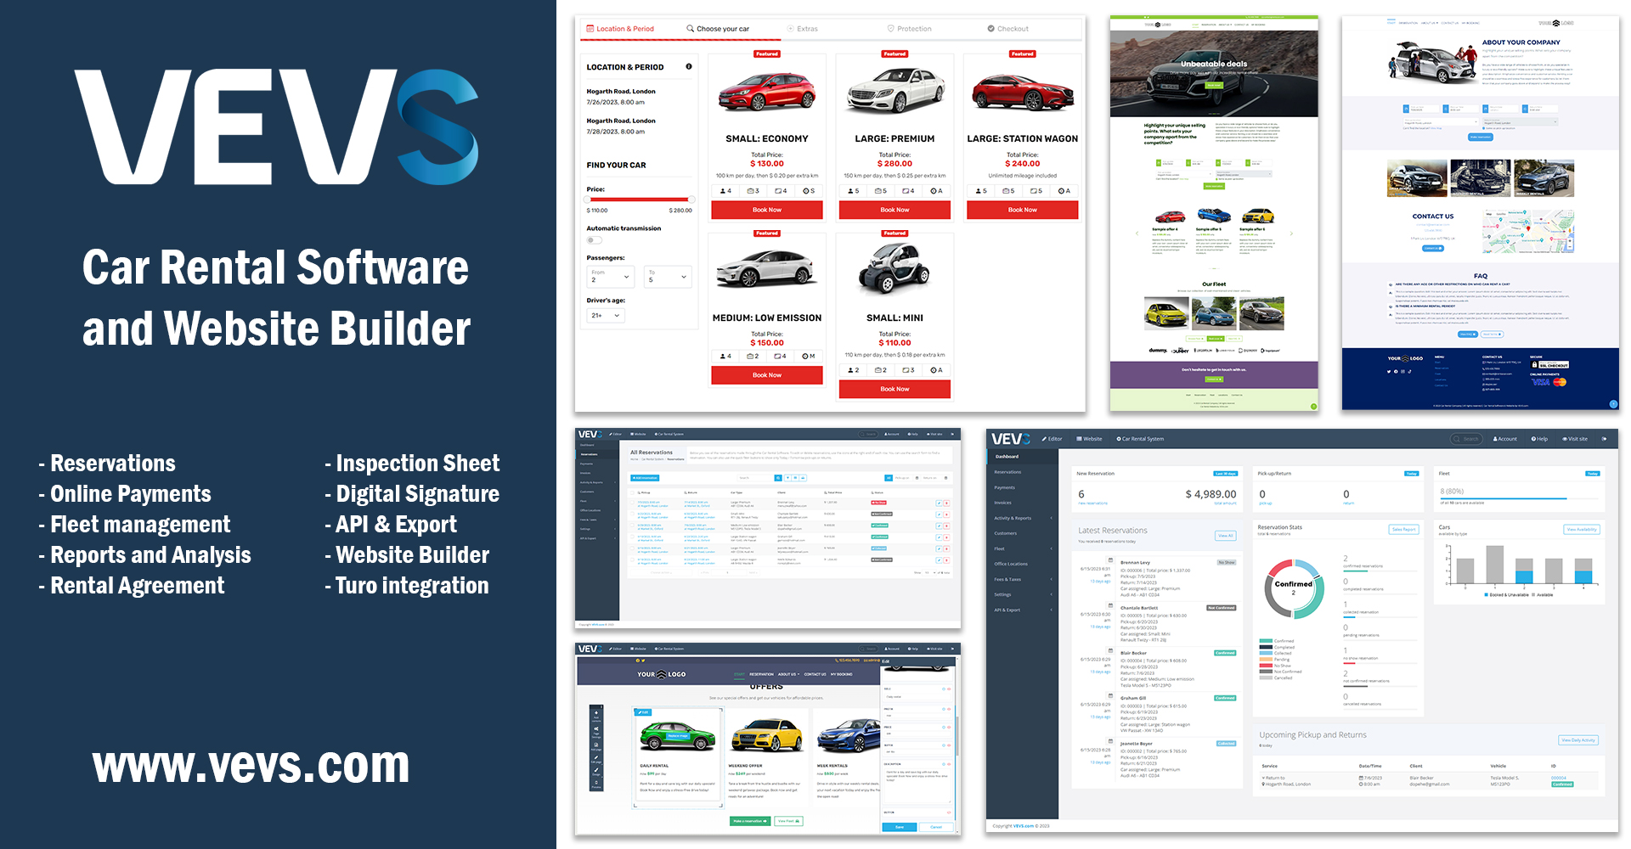Open Passengers To dropdown
Viewport: 1631px width, 849px height.
point(669,277)
